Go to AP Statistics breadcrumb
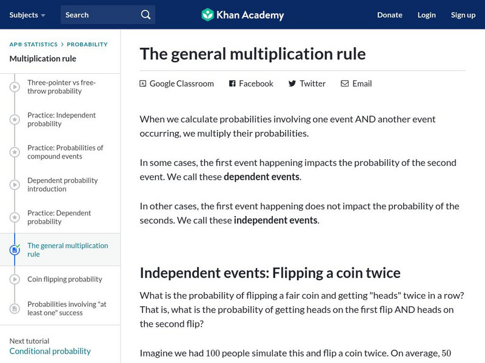The image size is (485, 363). tap(33, 44)
